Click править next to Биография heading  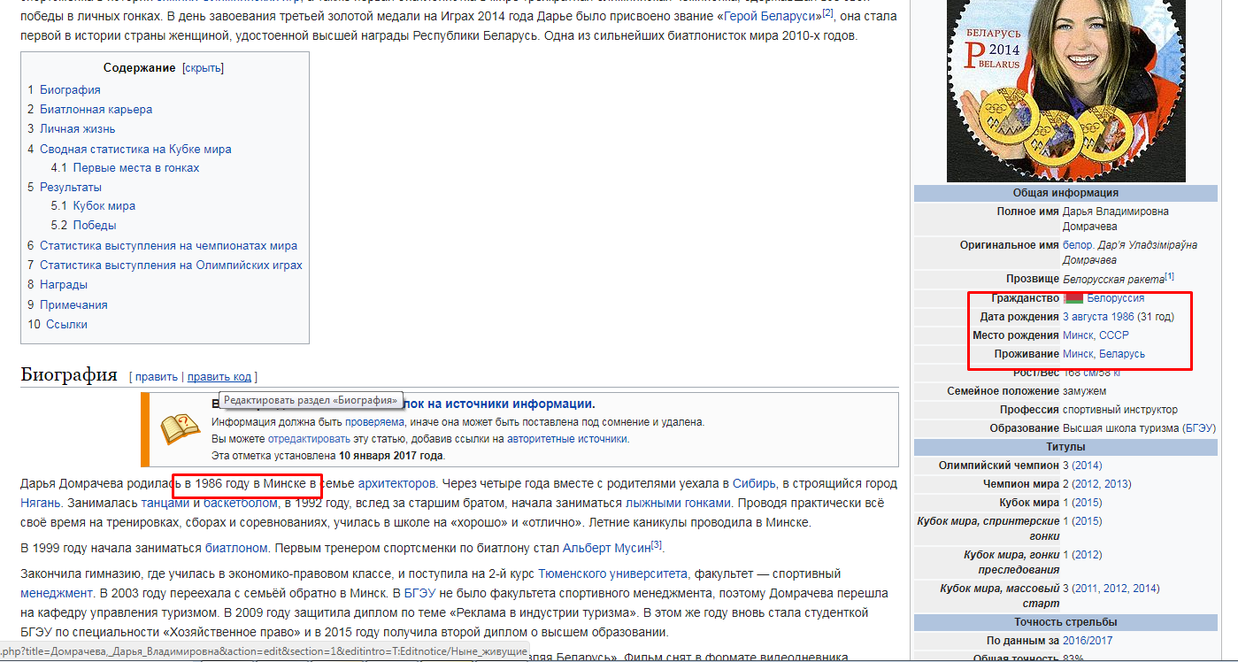point(157,377)
